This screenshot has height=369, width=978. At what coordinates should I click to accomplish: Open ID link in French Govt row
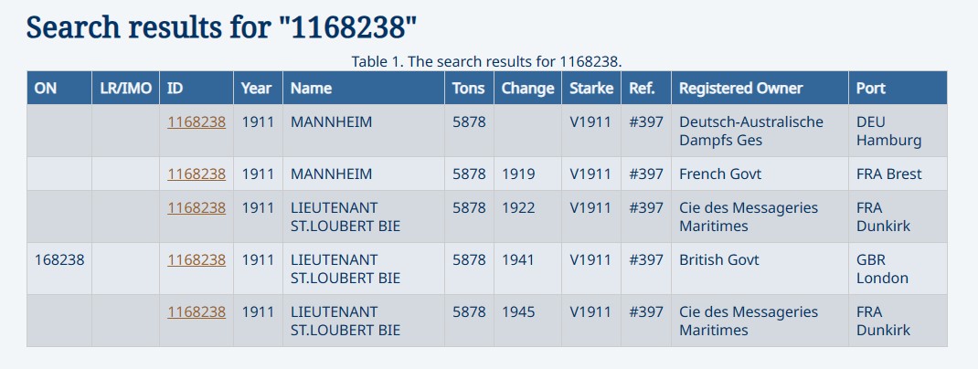click(x=197, y=174)
